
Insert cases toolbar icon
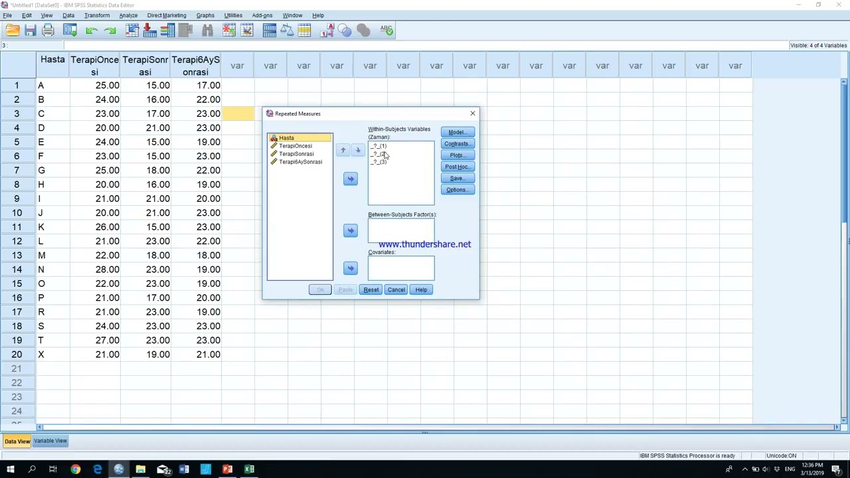[x=229, y=30]
